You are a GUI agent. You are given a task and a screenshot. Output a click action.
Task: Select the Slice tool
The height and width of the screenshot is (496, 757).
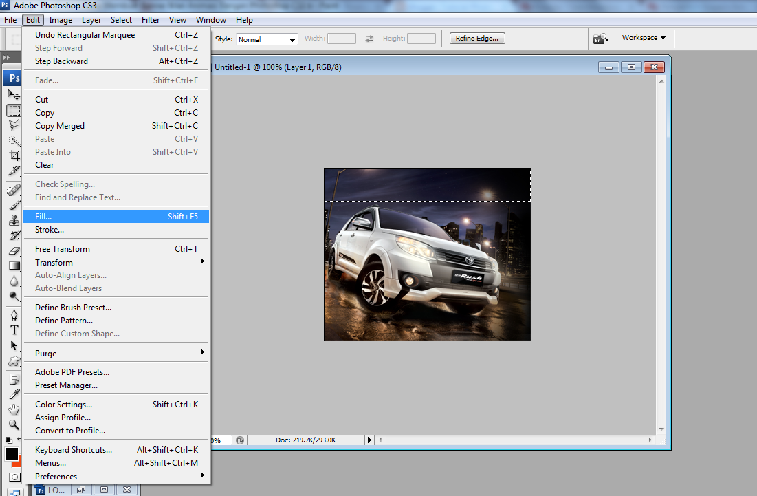point(14,171)
